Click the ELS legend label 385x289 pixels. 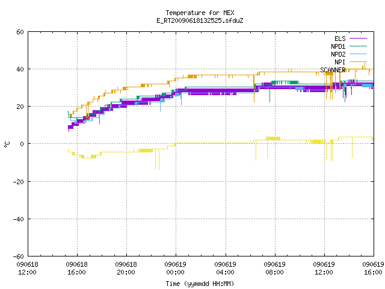point(340,39)
